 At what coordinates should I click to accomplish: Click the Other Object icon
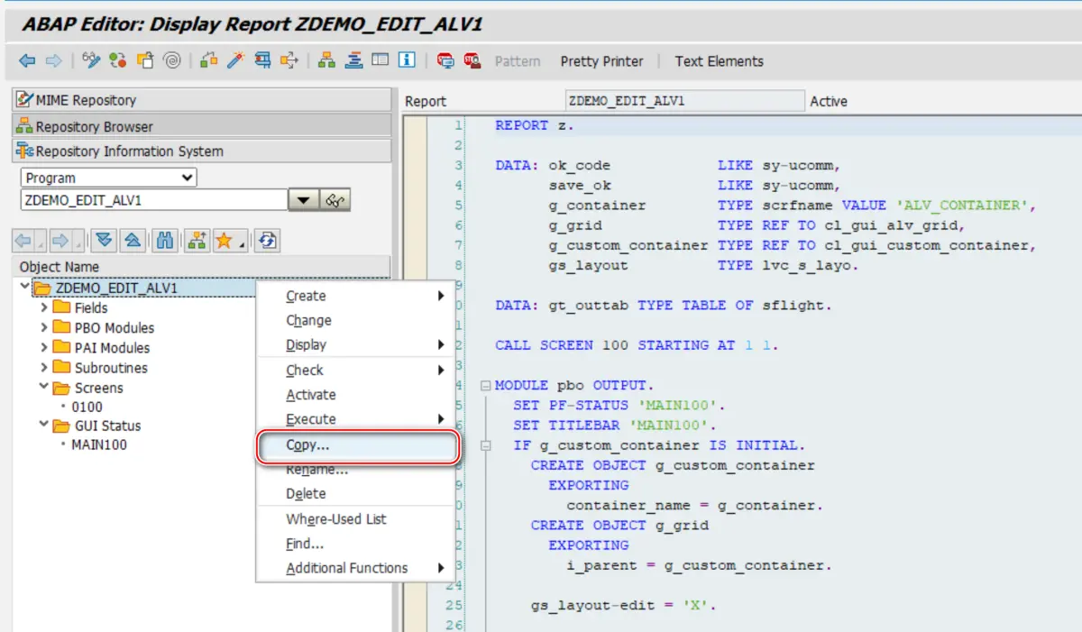point(144,60)
